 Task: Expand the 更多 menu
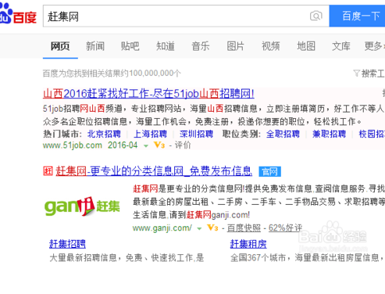pyautogui.click(x=374, y=46)
